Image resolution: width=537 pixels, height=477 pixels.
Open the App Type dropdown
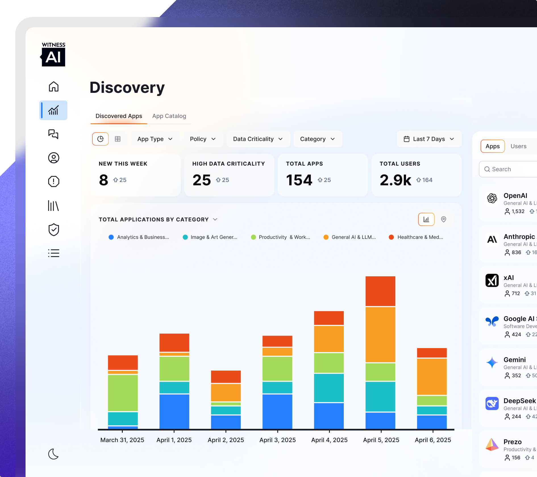155,139
